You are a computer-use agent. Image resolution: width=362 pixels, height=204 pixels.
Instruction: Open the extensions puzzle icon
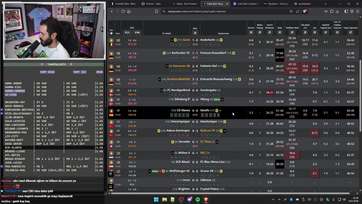click(331, 11)
